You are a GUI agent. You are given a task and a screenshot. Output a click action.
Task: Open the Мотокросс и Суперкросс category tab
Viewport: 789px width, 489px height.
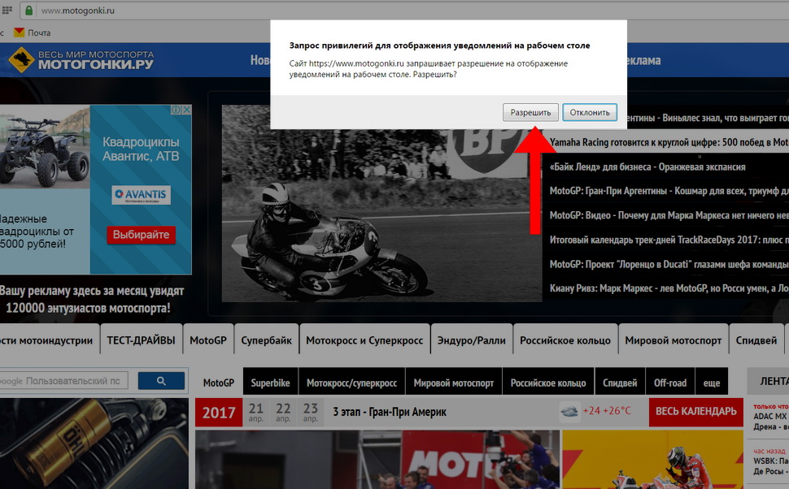pyautogui.click(x=365, y=340)
